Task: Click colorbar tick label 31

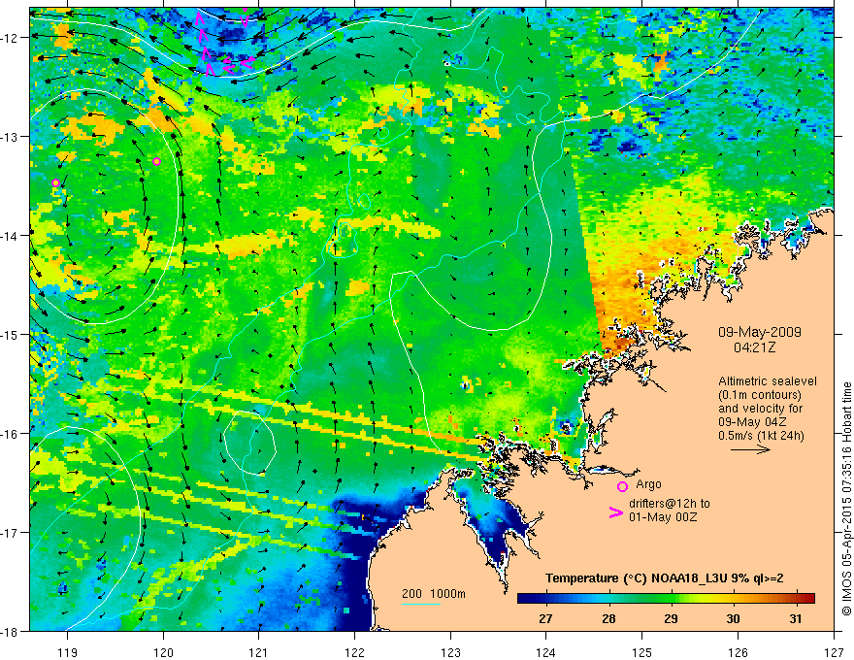Action: coord(796,618)
